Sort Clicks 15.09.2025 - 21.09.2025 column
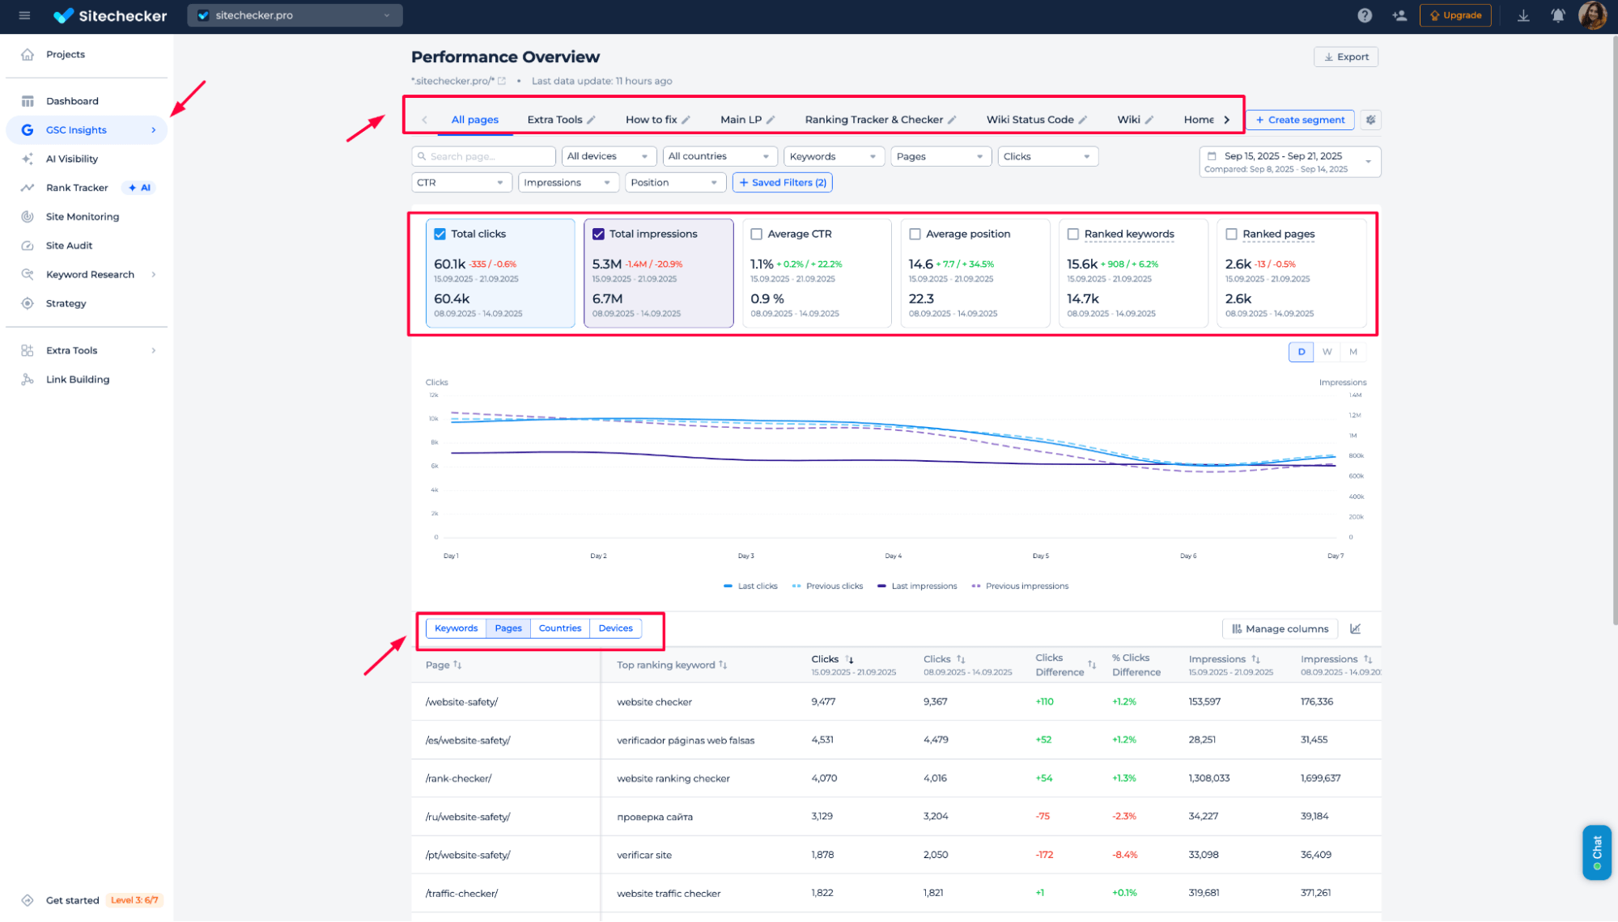Image resolution: width=1618 pixels, height=922 pixels. click(849, 660)
